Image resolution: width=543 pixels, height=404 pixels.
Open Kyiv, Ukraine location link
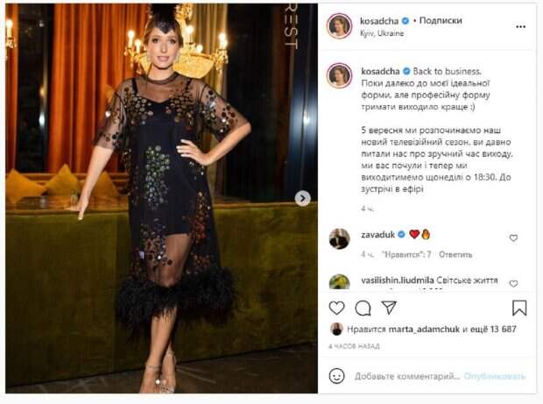(x=382, y=33)
